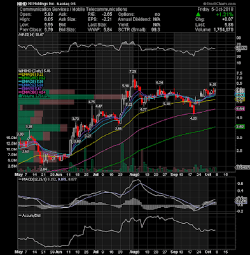Click the Yield N/A value
Image resolution: width=250 pixels, height=255 pixels.
tap(156, 25)
